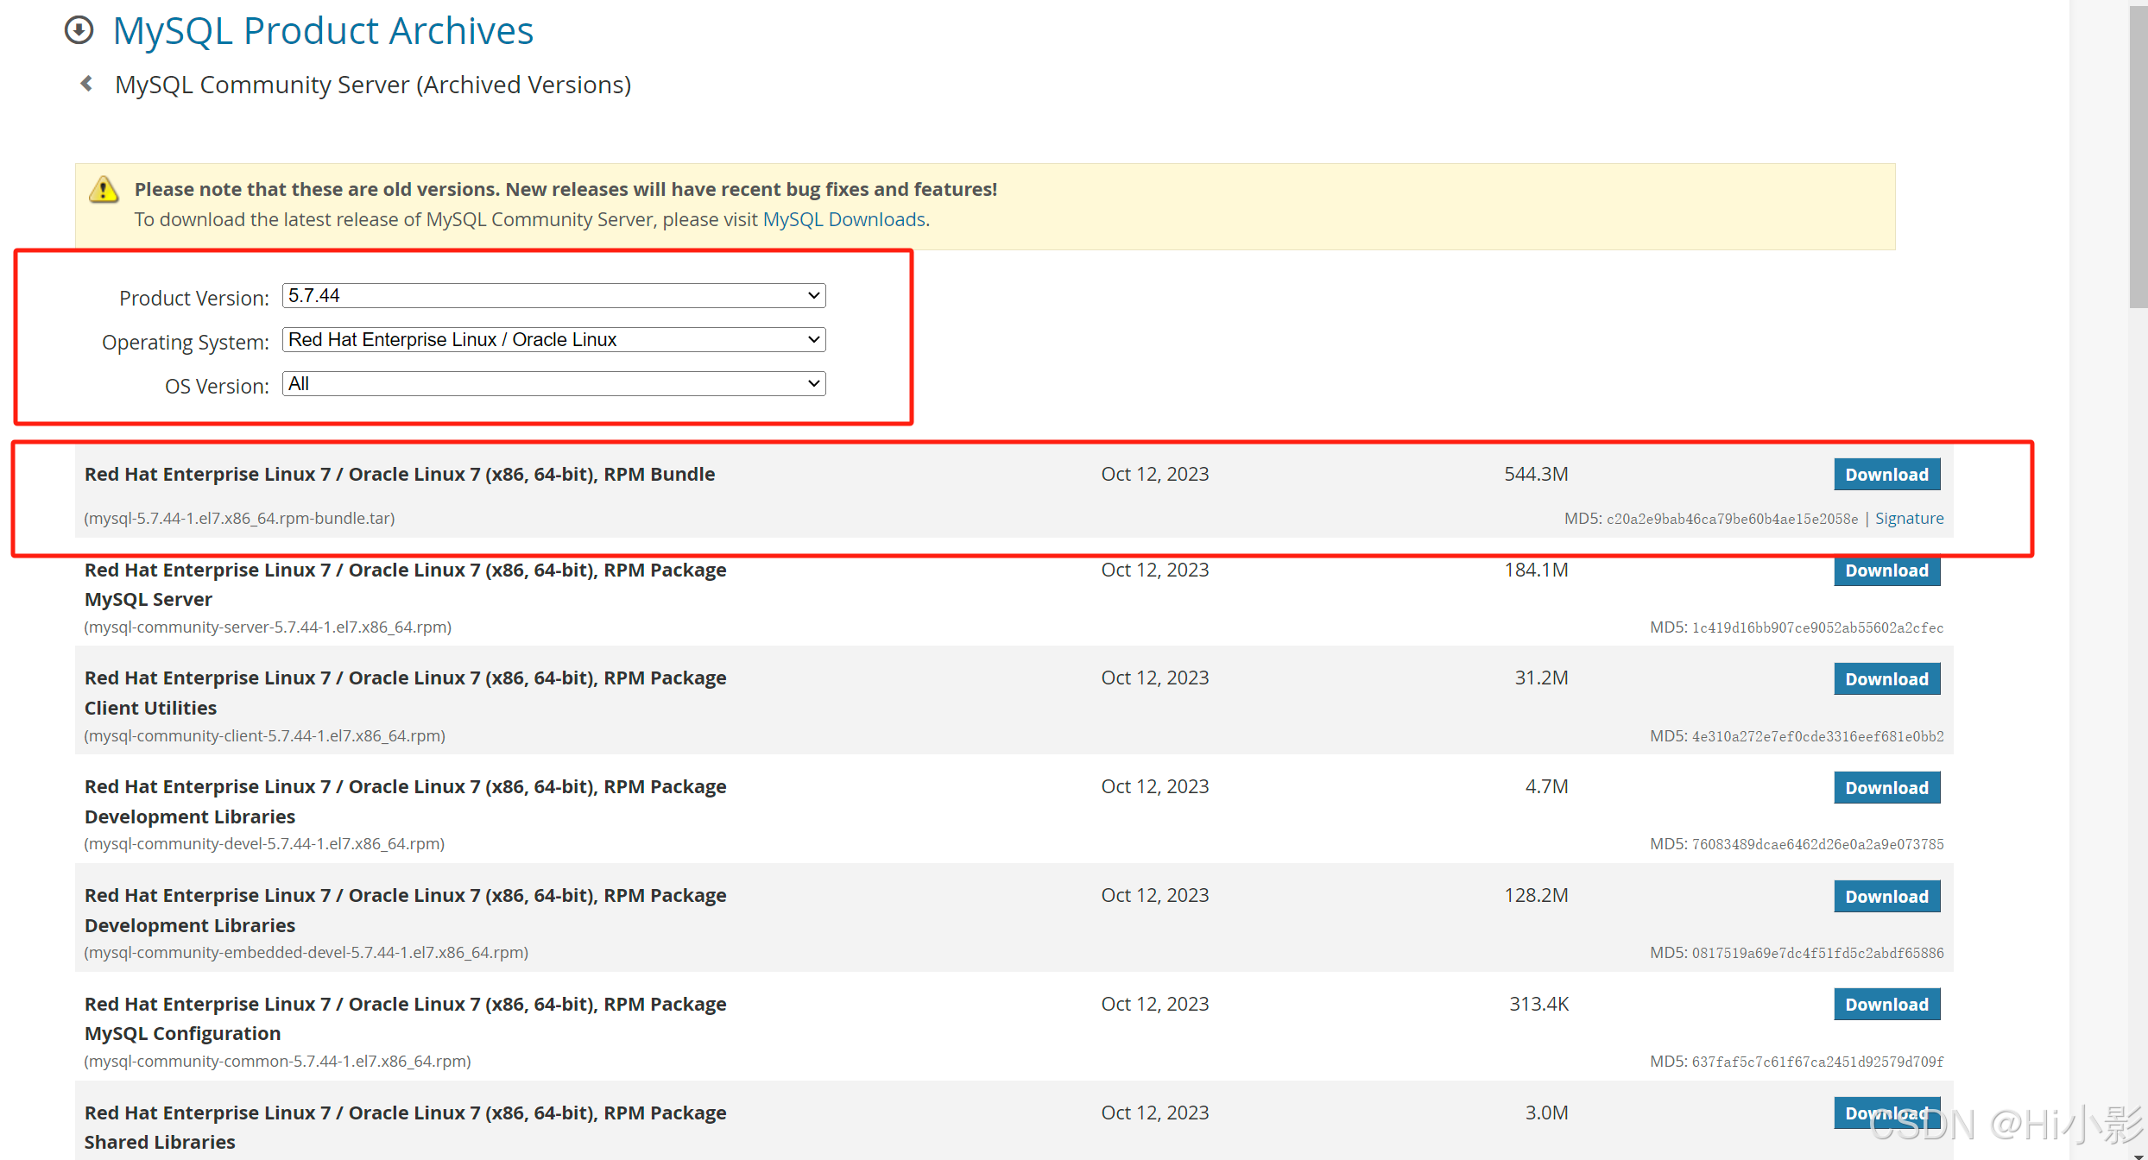Click MD5 hash 637faf5c7c61f67ca2451d92579d709f
The height and width of the screenshot is (1160, 2148).
pyautogui.click(x=1817, y=1062)
